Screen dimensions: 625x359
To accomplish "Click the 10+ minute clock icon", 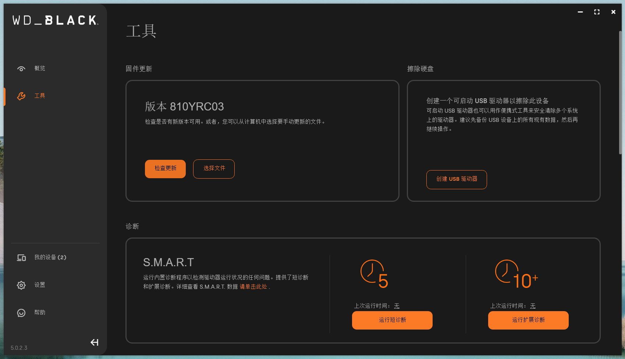I will [516, 274].
